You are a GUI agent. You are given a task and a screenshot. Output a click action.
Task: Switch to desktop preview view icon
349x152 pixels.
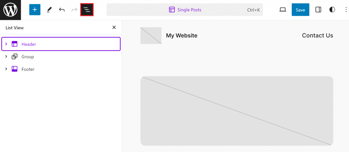[283, 10]
